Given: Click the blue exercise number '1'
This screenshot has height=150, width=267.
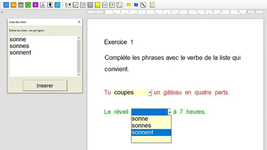Looking at the screenshot, I should 132,42.
